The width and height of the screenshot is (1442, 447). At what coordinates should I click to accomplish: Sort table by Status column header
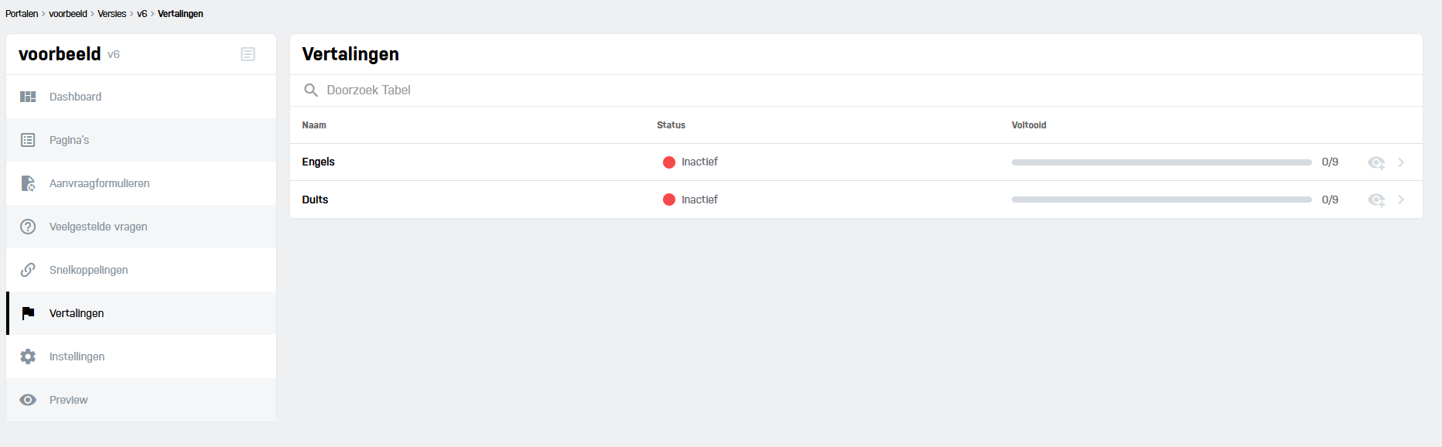pyautogui.click(x=671, y=125)
